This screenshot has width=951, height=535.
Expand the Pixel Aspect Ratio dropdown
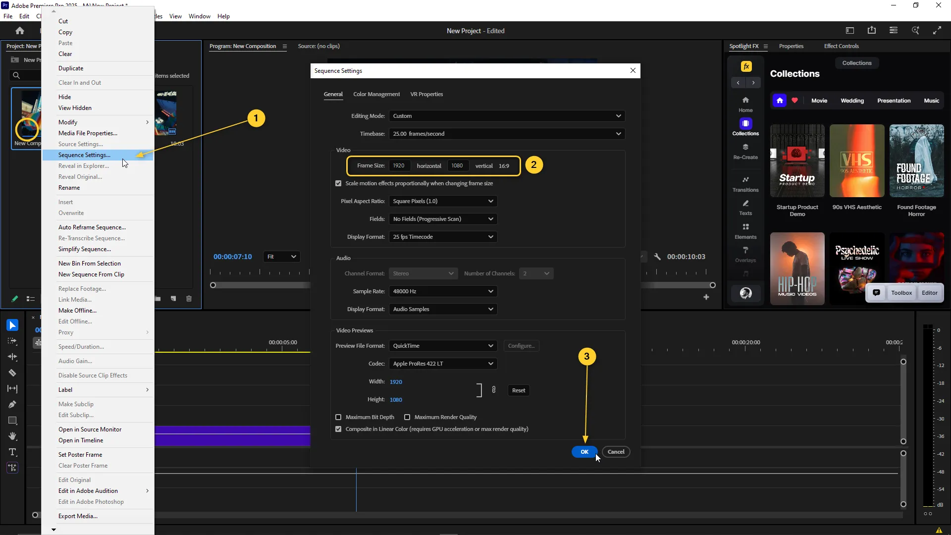[x=443, y=201]
